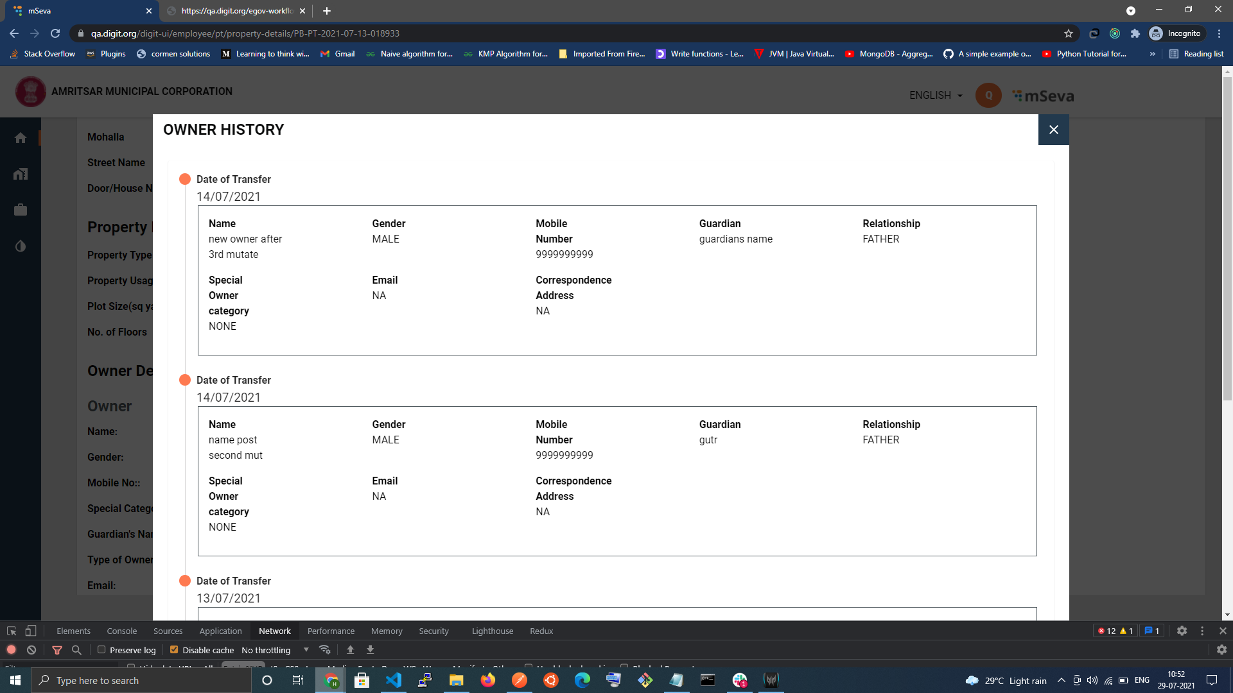Open network conditions wifi-gear icon
Viewport: 1233px width, 693px height.
(325, 650)
